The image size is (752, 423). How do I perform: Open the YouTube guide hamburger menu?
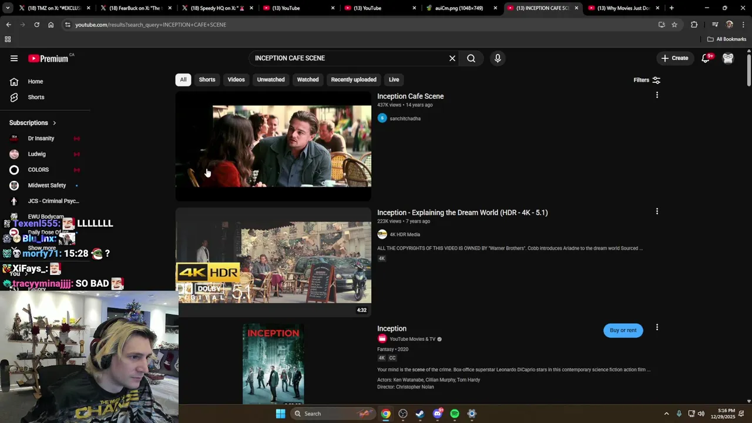point(14,58)
